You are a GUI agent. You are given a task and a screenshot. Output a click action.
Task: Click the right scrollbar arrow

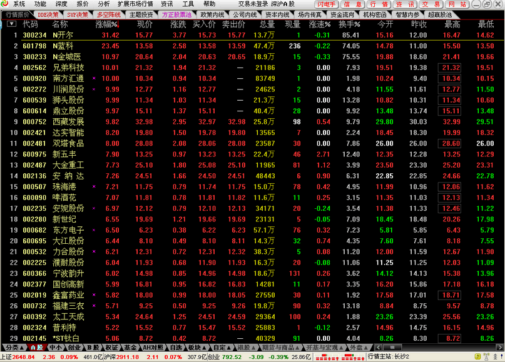pyautogui.click(x=499, y=348)
